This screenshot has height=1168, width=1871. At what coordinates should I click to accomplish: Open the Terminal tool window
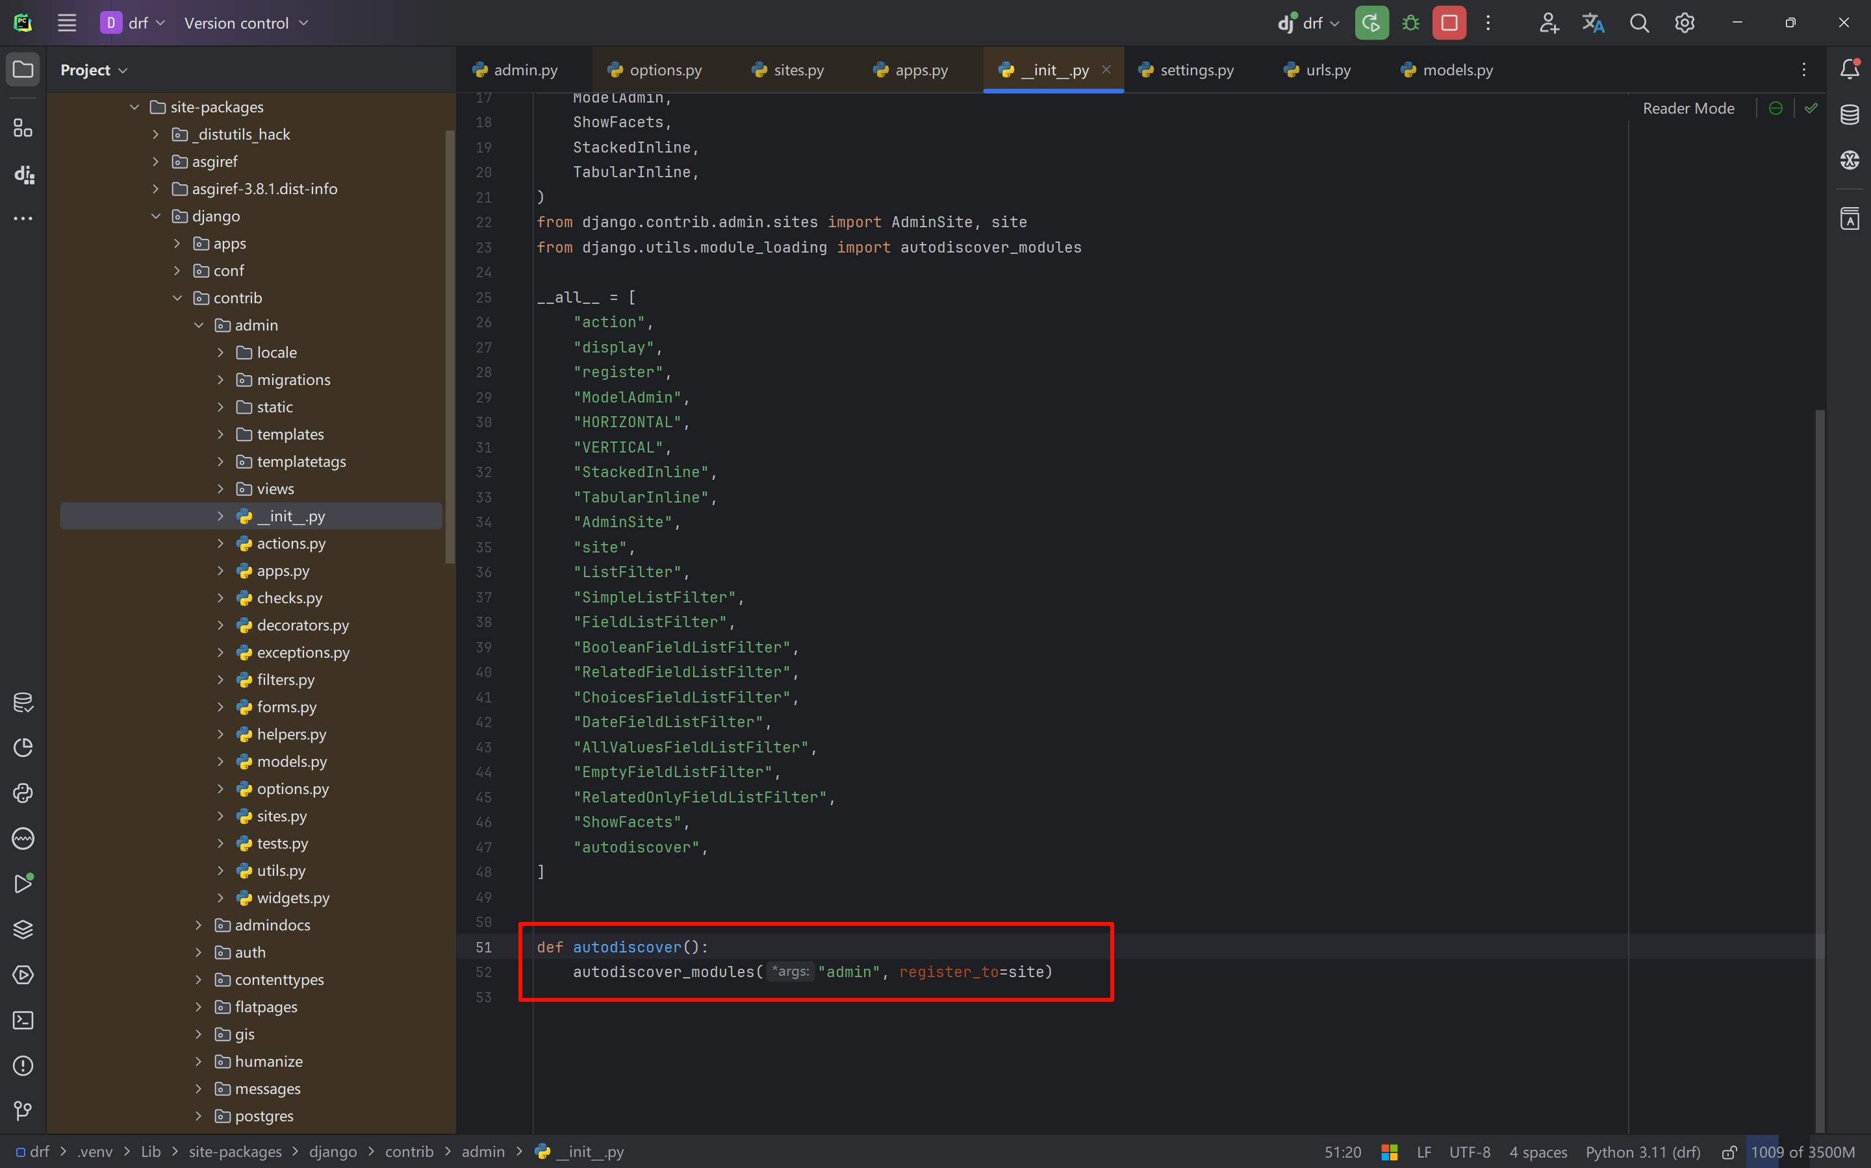pyautogui.click(x=23, y=1021)
